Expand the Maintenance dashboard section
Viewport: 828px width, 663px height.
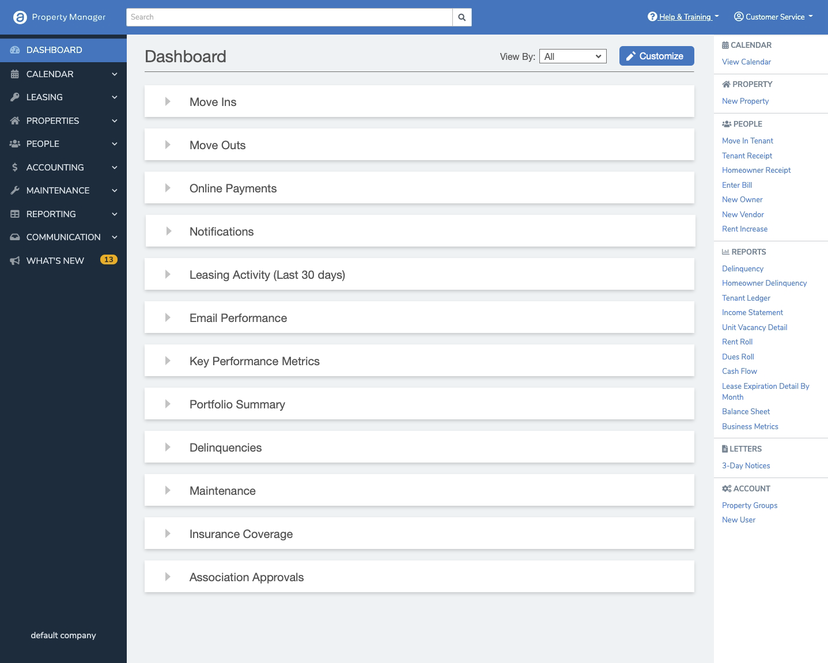pyautogui.click(x=168, y=490)
